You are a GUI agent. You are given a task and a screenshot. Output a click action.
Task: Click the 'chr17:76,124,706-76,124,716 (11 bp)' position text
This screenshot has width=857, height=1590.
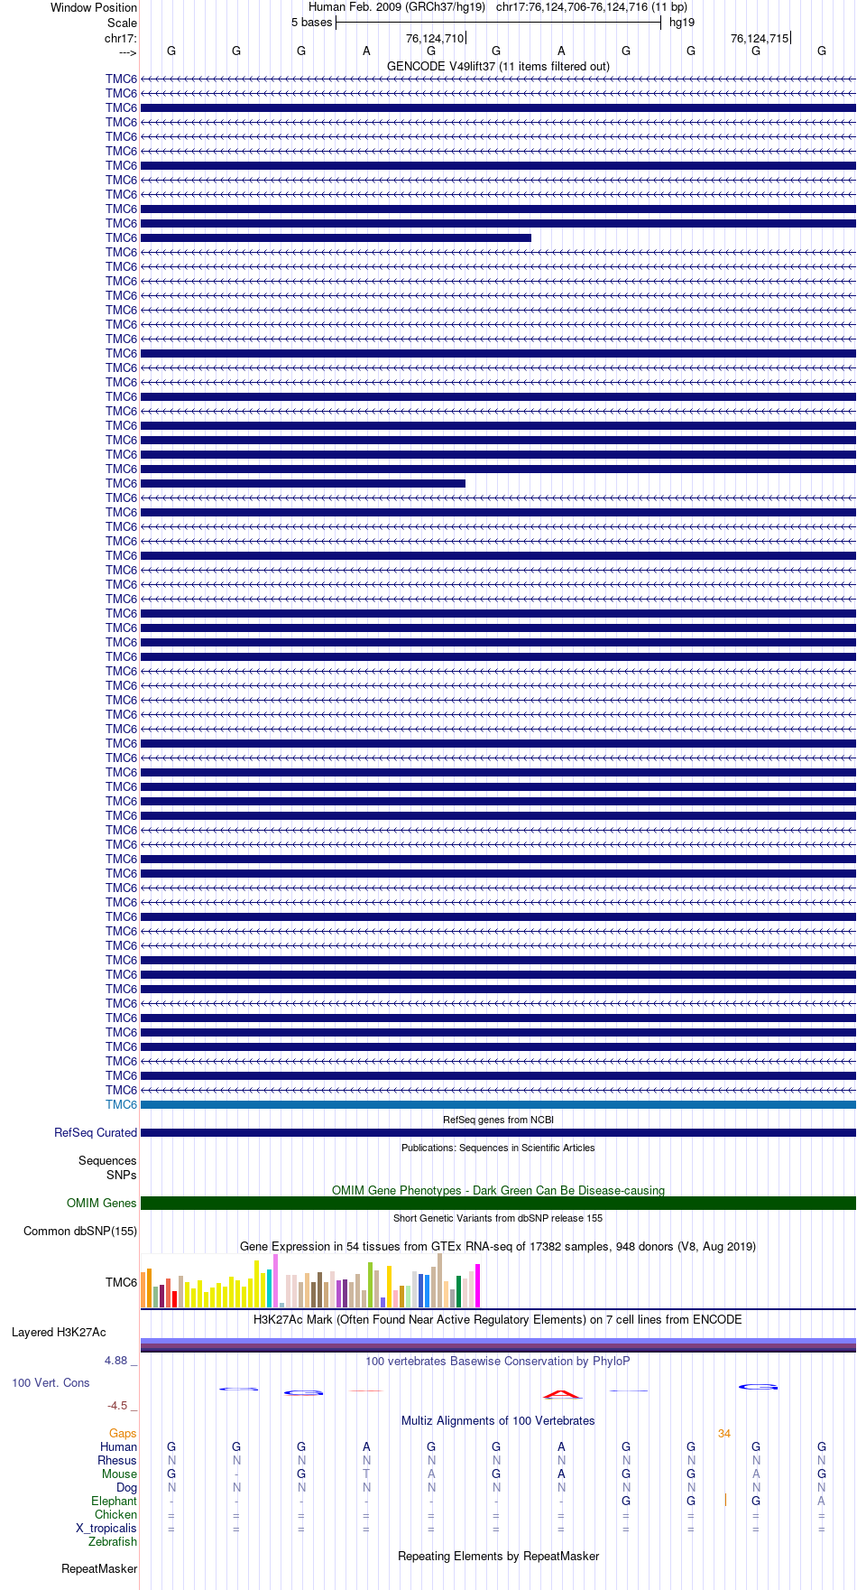(592, 7)
